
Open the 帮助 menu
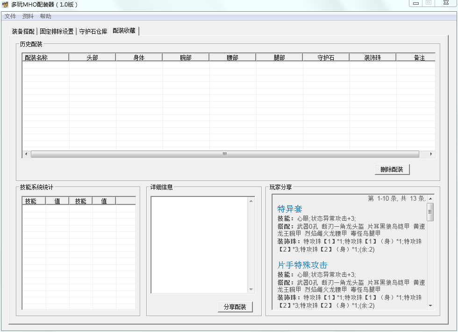pyautogui.click(x=45, y=16)
